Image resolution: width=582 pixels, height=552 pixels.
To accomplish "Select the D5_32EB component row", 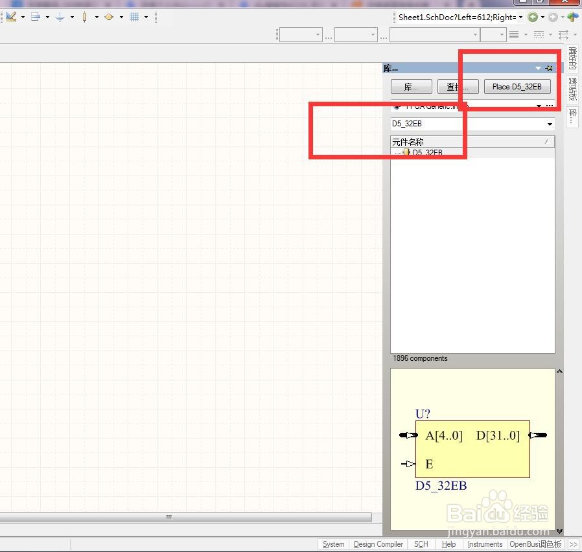I will point(472,152).
